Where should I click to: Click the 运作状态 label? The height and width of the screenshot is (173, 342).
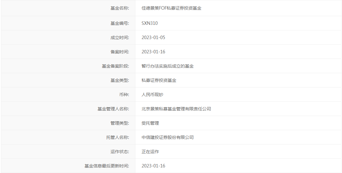120,152
